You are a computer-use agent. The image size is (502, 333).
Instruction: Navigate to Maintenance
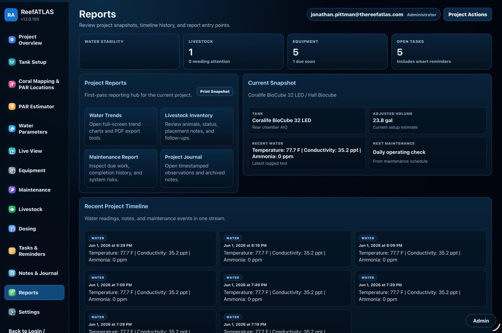[35, 190]
